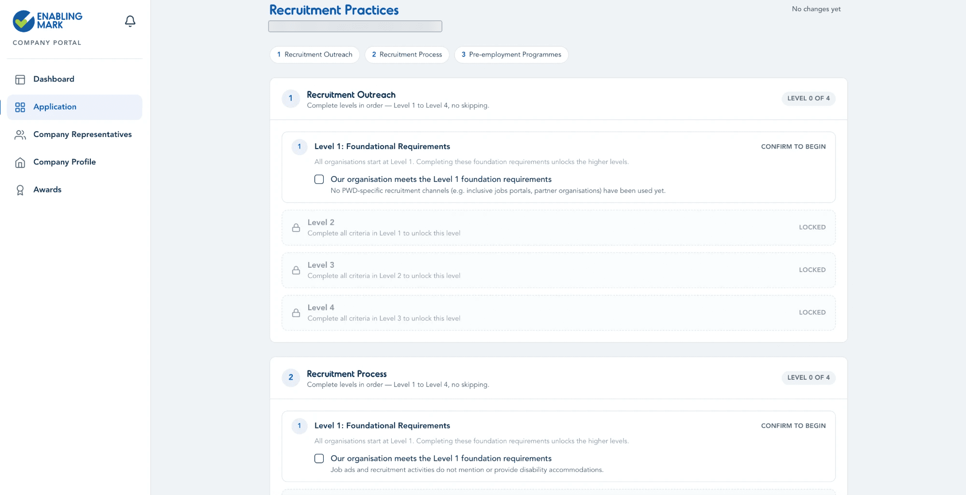This screenshot has width=966, height=495.
Task: Open notifications bell
Action: tap(130, 21)
